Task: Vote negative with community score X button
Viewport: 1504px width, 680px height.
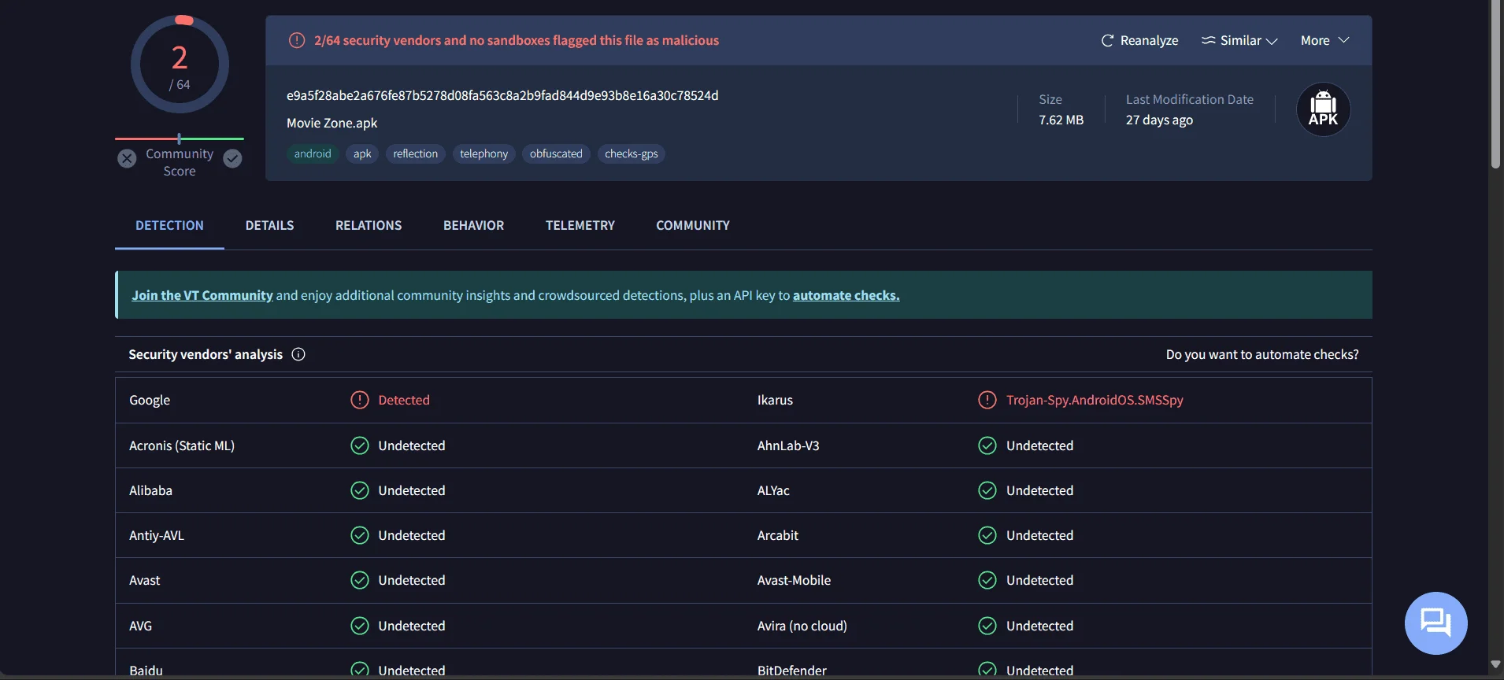Action: pyautogui.click(x=127, y=159)
